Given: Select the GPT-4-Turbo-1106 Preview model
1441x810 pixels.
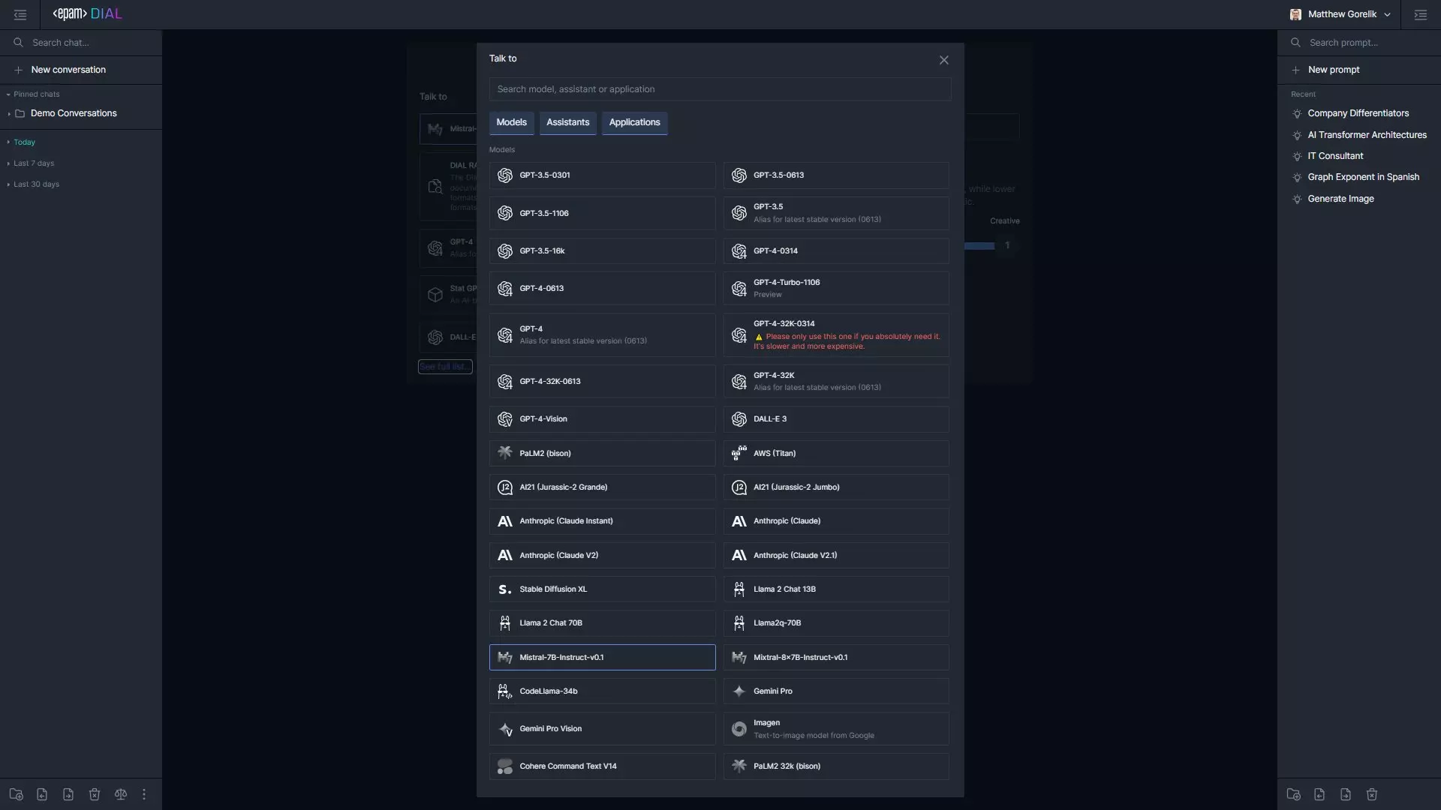Looking at the screenshot, I should tap(836, 289).
